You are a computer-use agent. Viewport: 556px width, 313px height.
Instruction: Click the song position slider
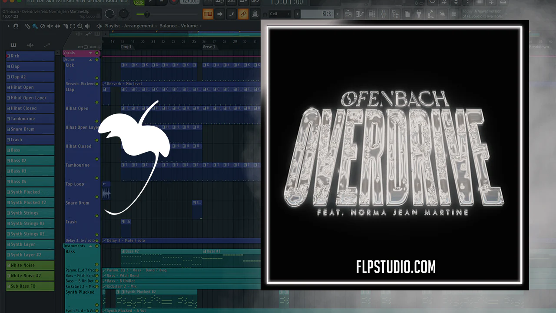168,14
